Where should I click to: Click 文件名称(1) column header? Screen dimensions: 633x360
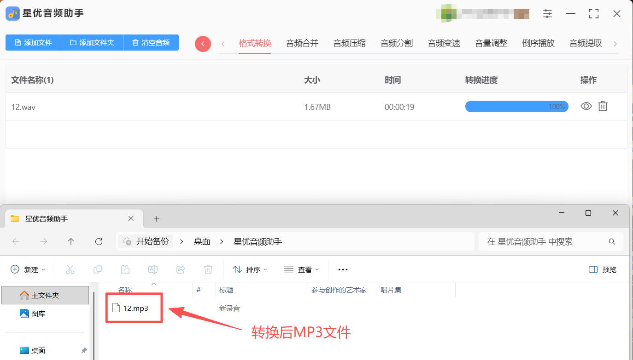[x=33, y=80]
